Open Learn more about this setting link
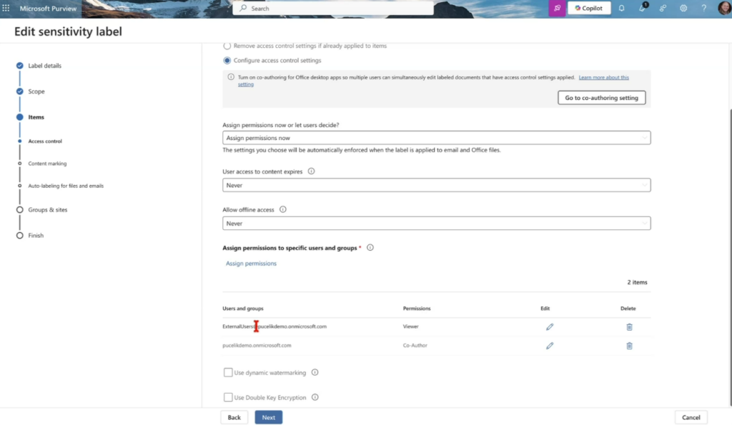The image size is (732, 425). (x=603, y=77)
